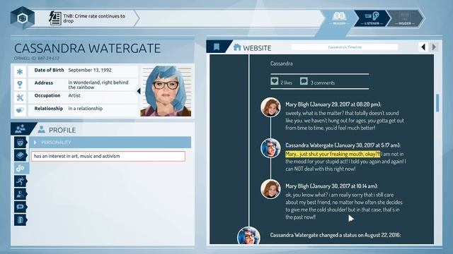Switch to the Listener tab
453x254 pixels.
click(372, 18)
